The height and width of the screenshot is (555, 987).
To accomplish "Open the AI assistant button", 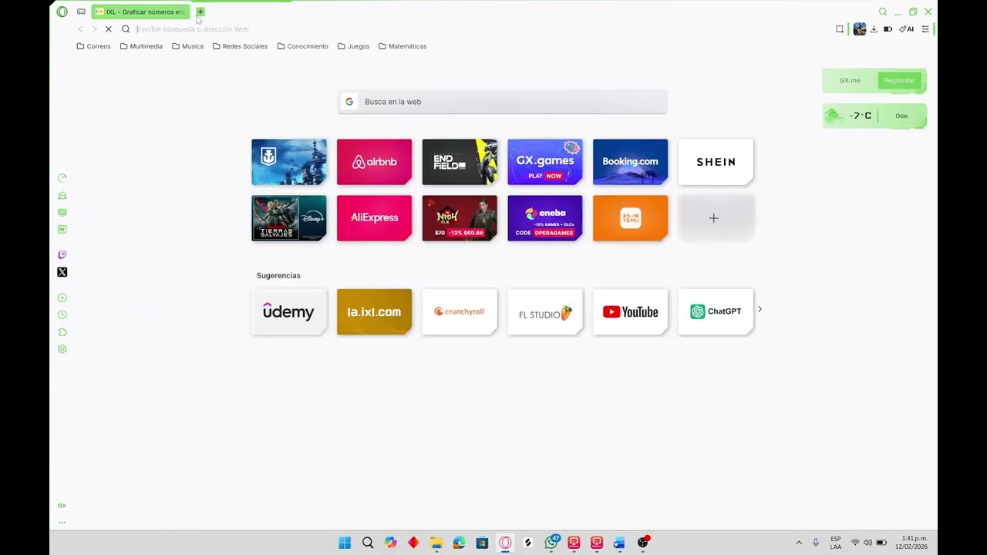I will pos(907,29).
